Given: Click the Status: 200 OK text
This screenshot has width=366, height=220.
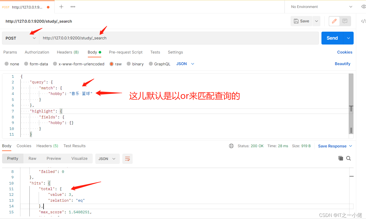Looking at the screenshot, I should coord(251,146).
